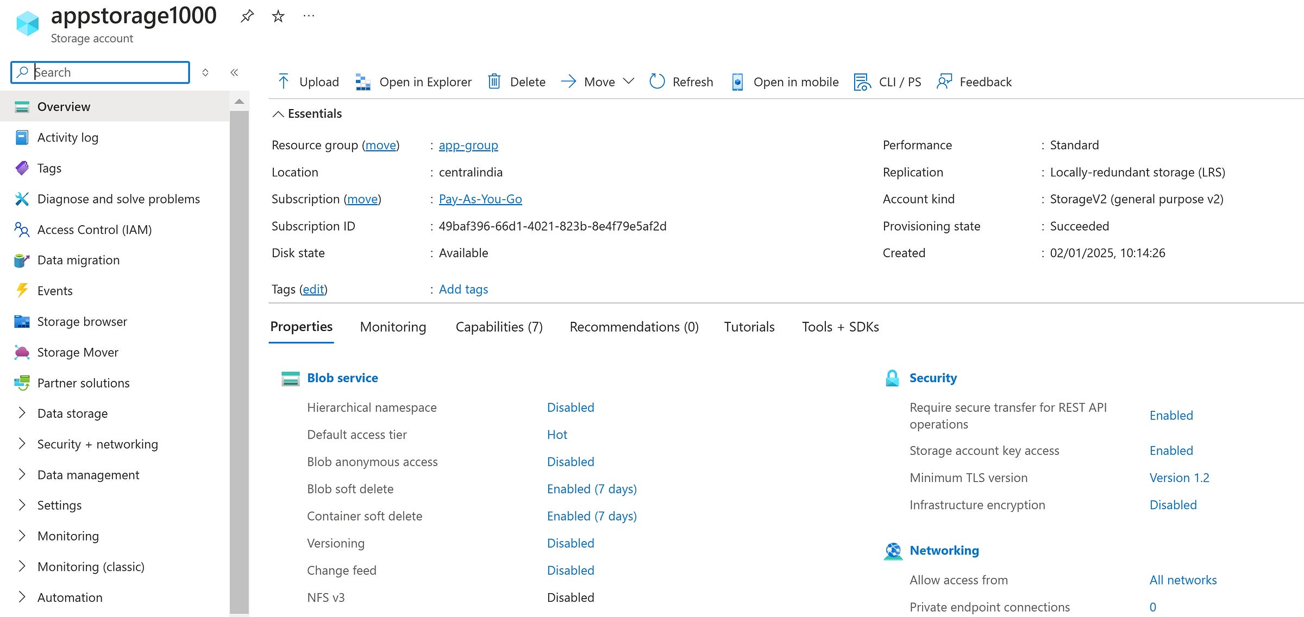Open Access Control (IAM) people icon
1304x617 pixels.
[22, 230]
